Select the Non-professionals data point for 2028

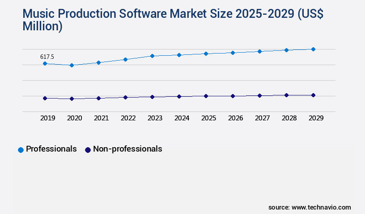[x=286, y=95]
